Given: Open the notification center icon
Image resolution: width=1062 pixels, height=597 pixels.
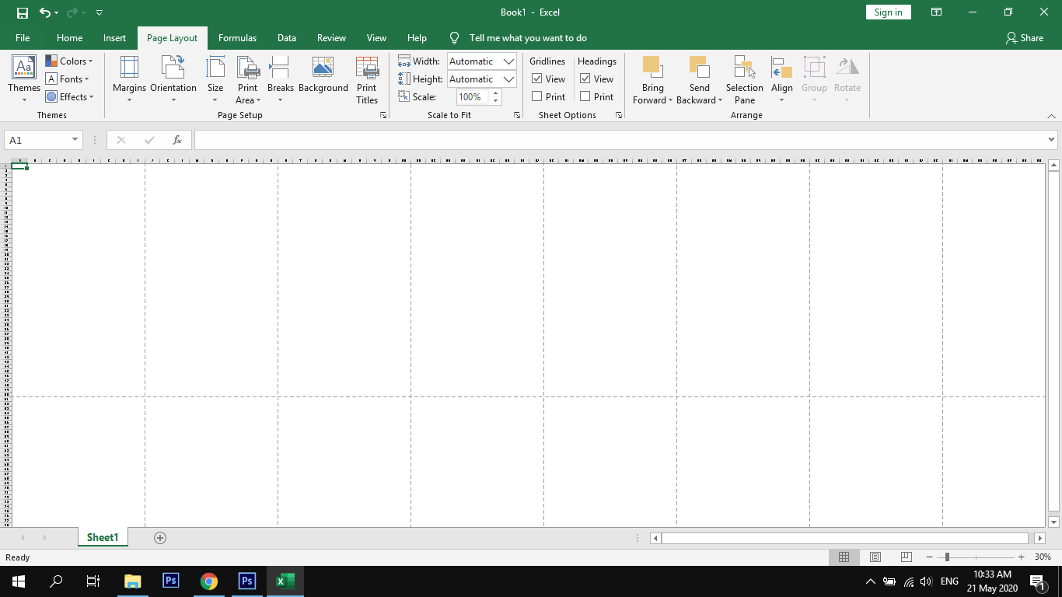Looking at the screenshot, I should [1037, 581].
